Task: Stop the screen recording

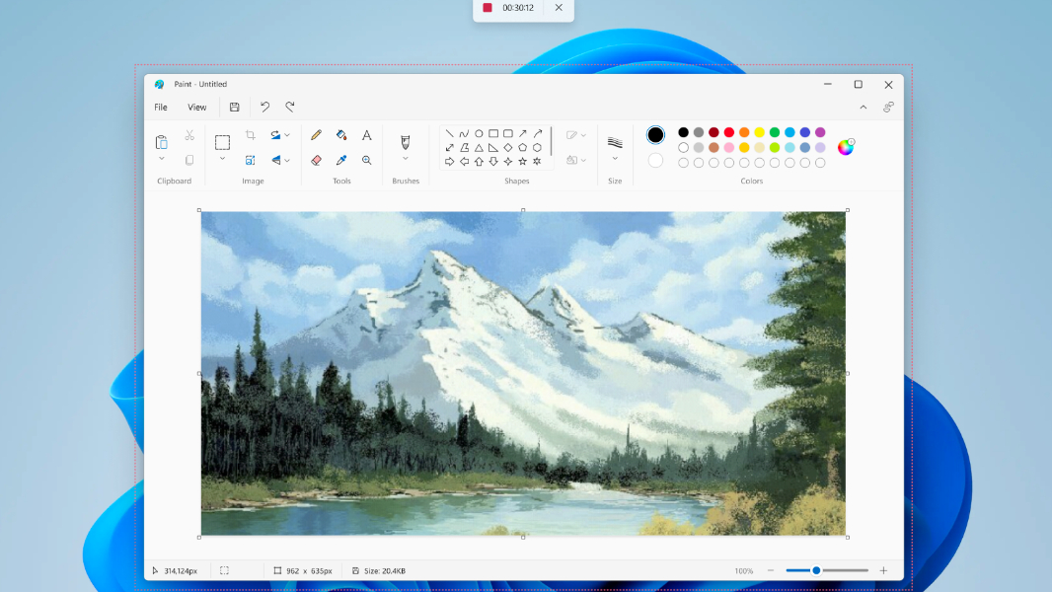Action: pyautogui.click(x=488, y=7)
